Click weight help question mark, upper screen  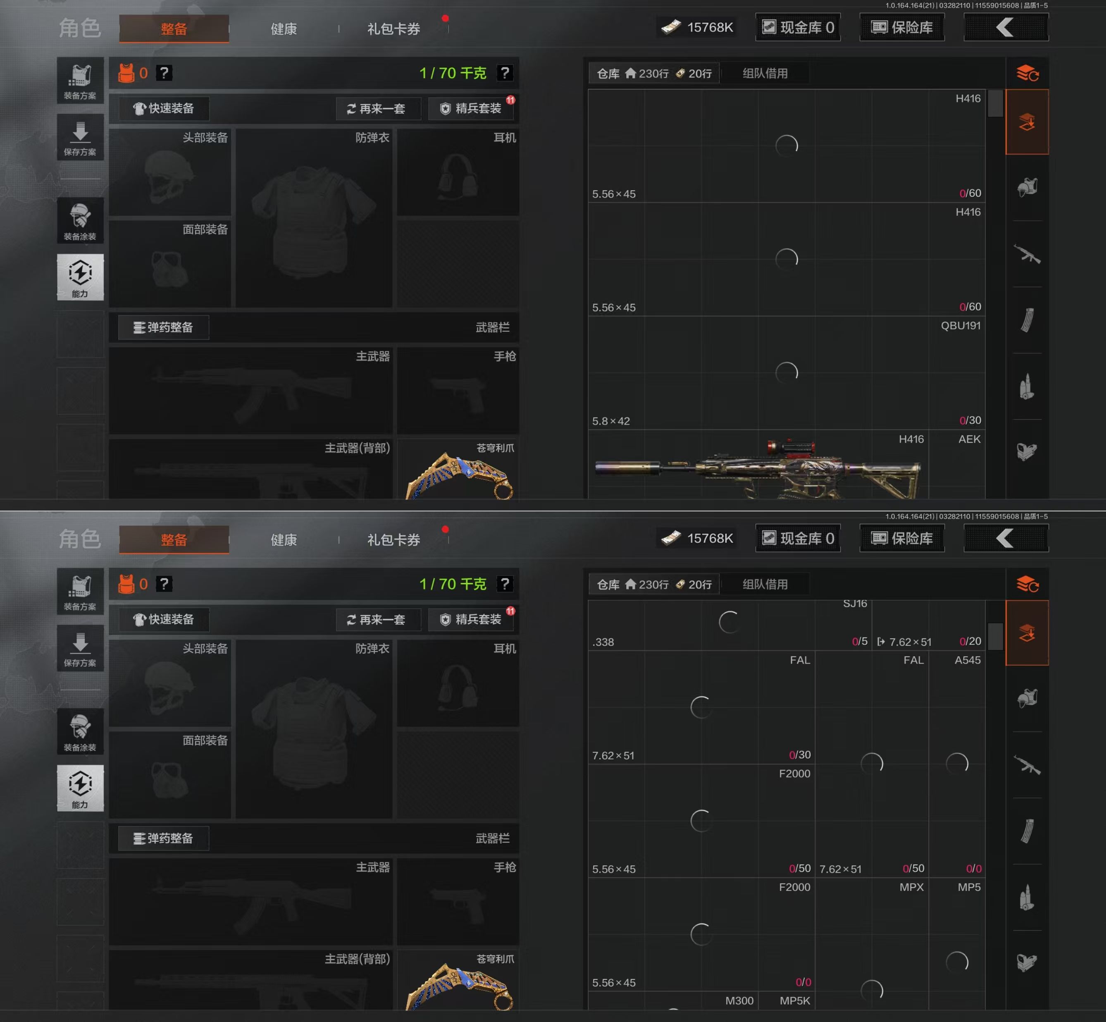pyautogui.click(x=505, y=73)
